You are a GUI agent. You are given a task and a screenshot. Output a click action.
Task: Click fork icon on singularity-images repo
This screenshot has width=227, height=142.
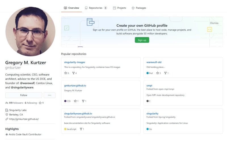tap(73, 73)
